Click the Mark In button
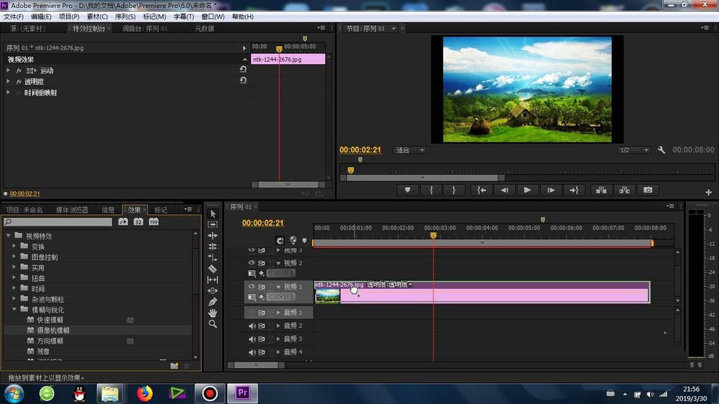Viewport: 719px width, 404px height. pos(431,190)
